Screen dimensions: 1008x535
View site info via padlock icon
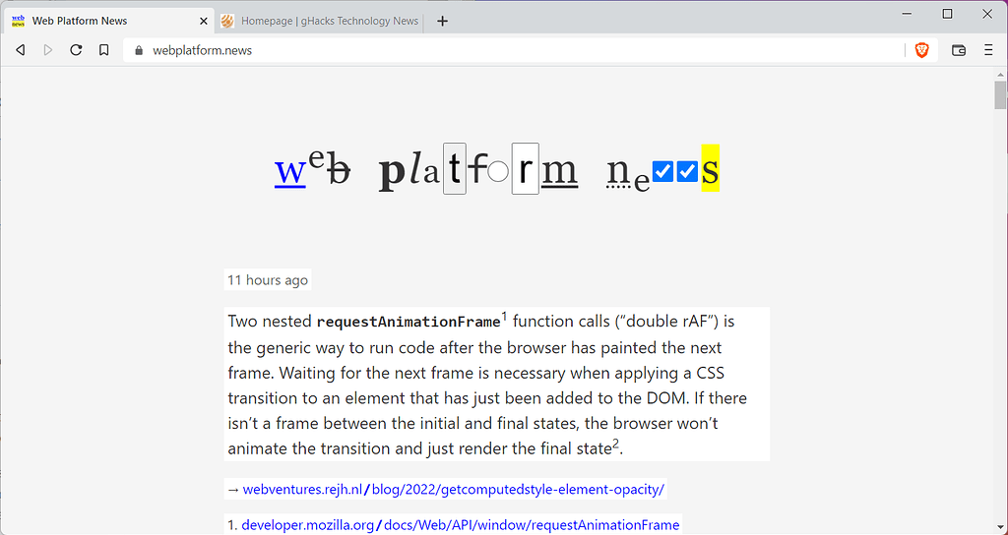click(x=139, y=50)
